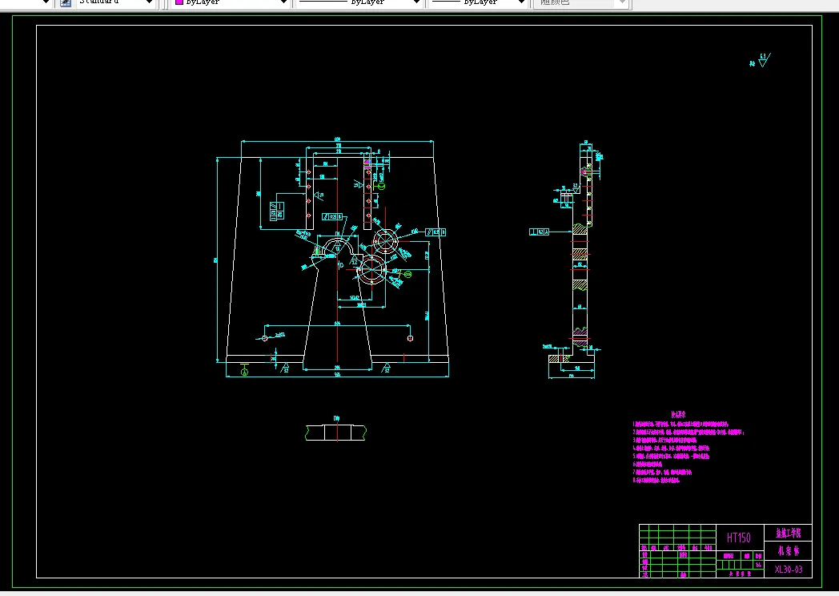
Task: Select the overall width dimension above the front view
Action: click(x=337, y=140)
